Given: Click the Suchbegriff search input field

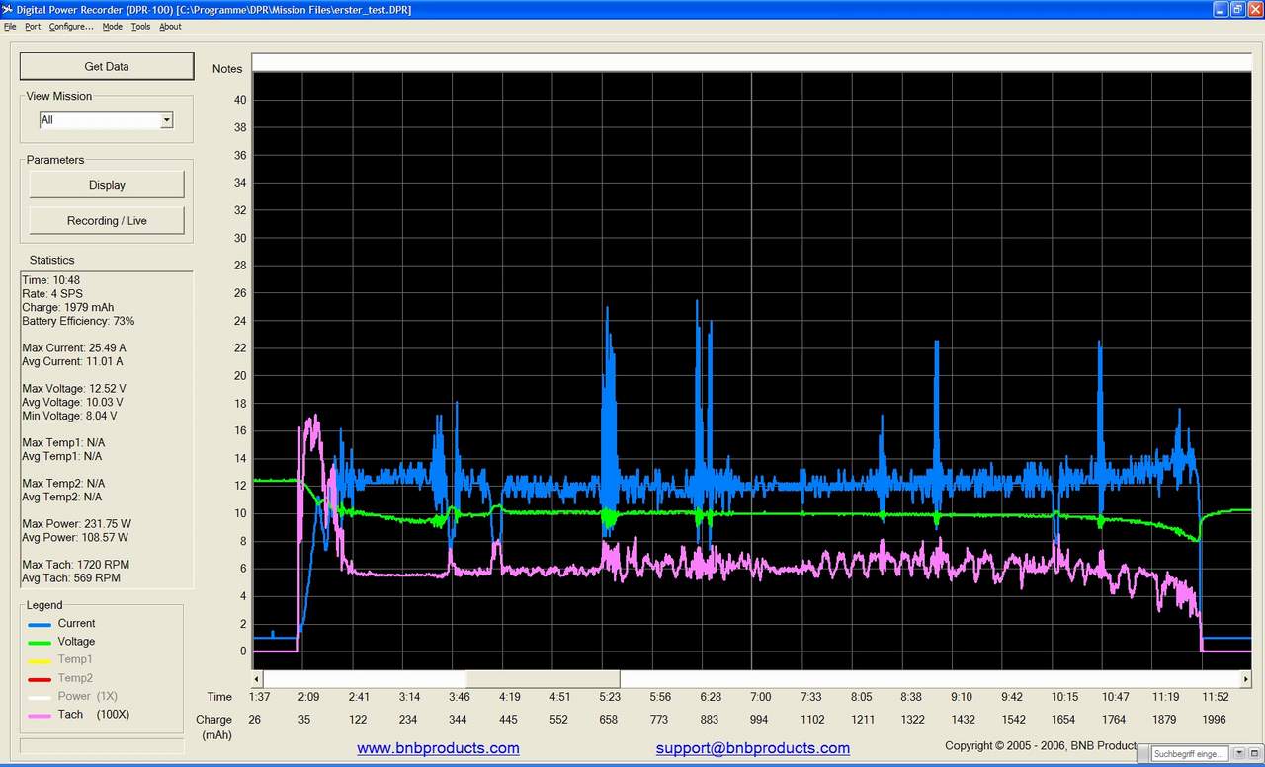Looking at the screenshot, I should pos(1190,753).
